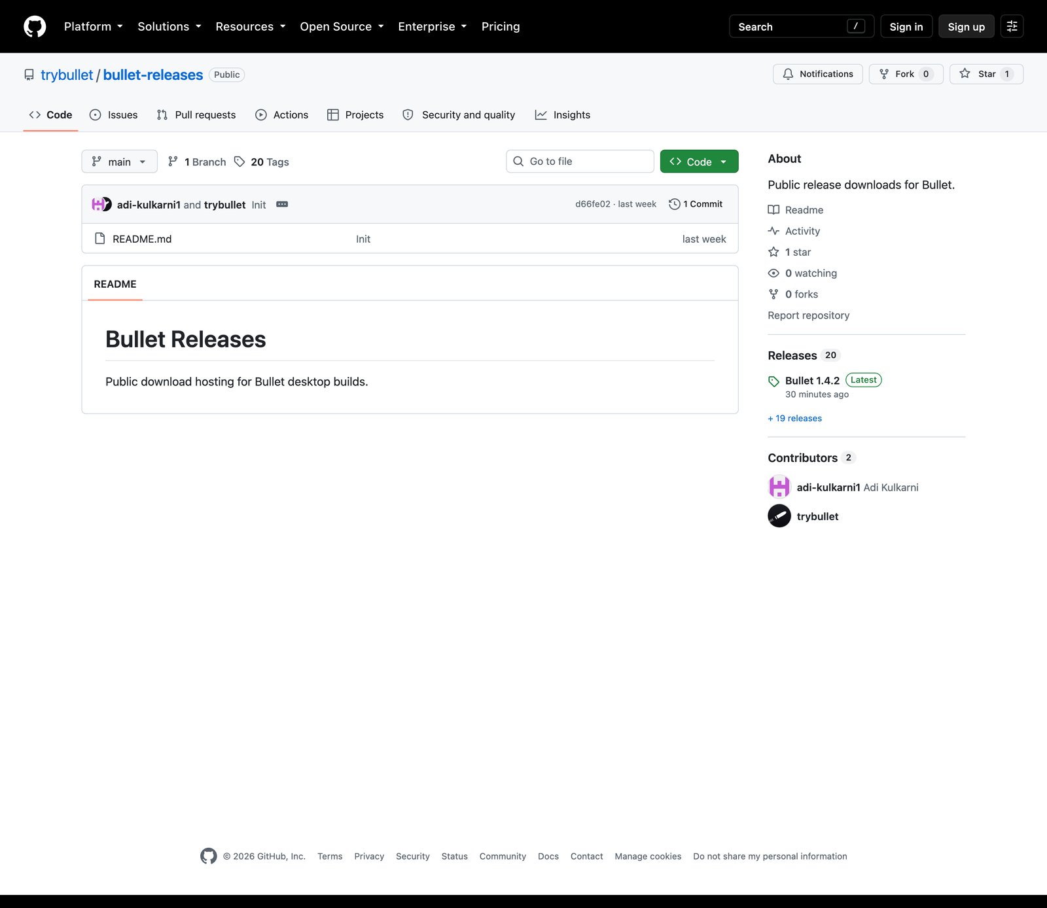Expand the Solutions menu
This screenshot has height=908, width=1047.
(169, 27)
